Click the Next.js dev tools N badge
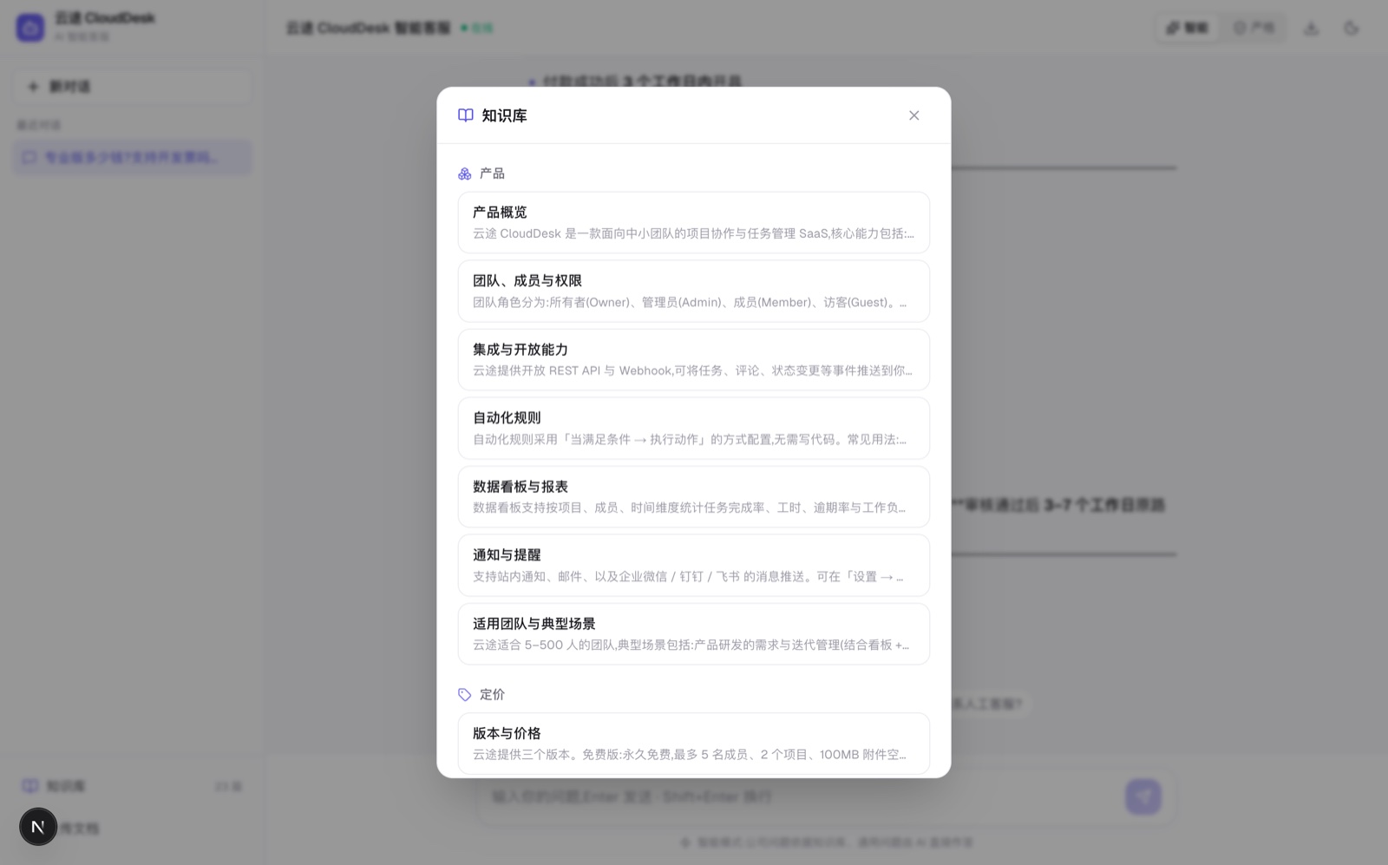The width and height of the screenshot is (1388, 865). click(38, 827)
